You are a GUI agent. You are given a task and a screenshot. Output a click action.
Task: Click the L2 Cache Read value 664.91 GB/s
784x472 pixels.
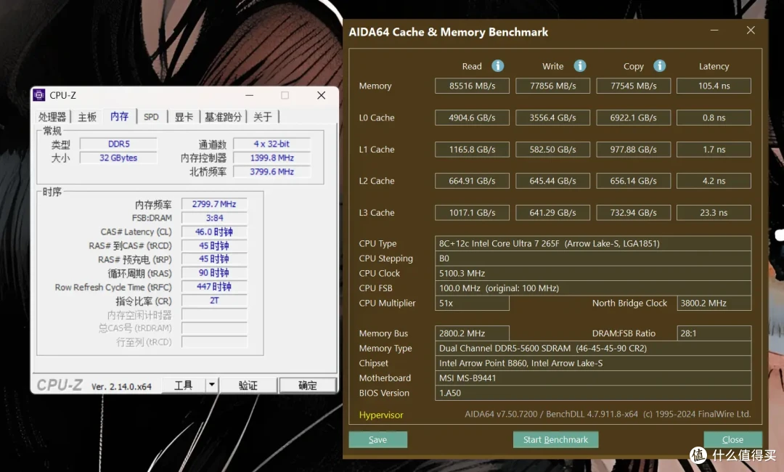point(472,181)
